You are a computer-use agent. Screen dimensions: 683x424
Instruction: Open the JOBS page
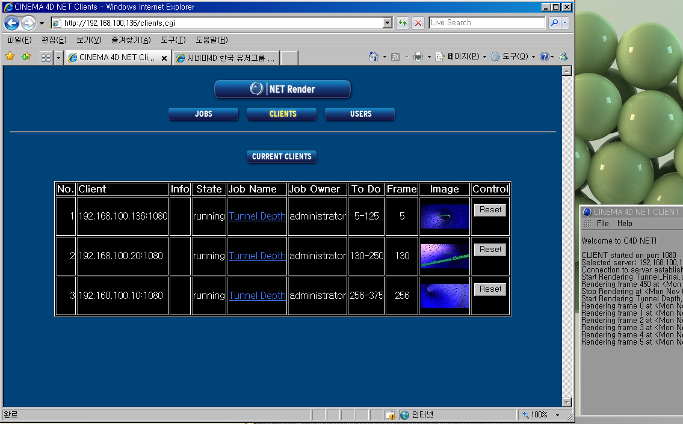pyautogui.click(x=203, y=114)
